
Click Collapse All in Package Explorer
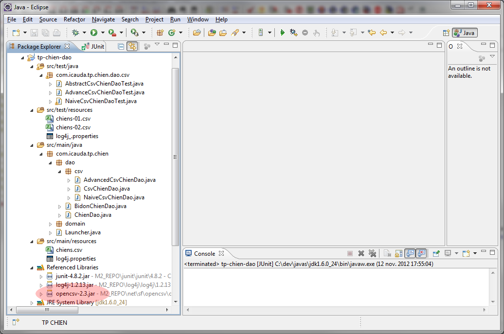pyautogui.click(x=121, y=47)
